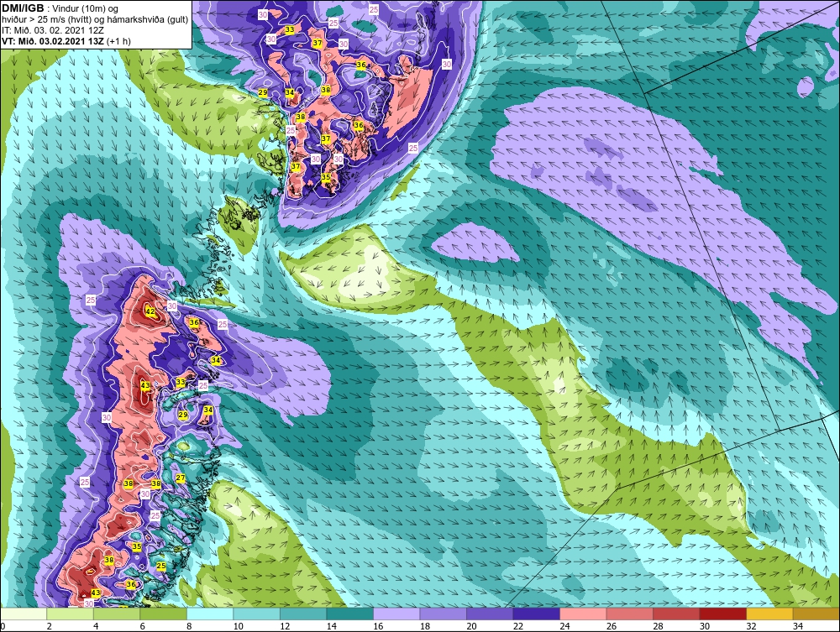
Task: Click the yellow gust label 27
Action: (181, 478)
